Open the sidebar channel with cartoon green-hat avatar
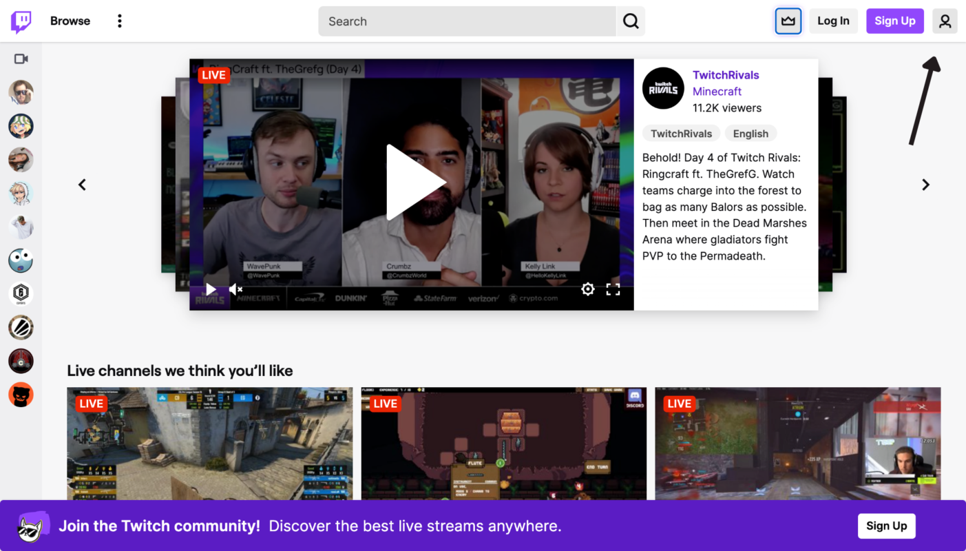This screenshot has height=551, width=966. tap(21, 126)
